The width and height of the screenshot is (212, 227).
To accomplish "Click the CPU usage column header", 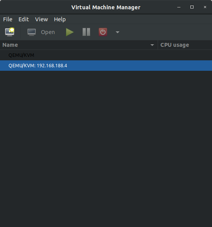I will point(185,45).
